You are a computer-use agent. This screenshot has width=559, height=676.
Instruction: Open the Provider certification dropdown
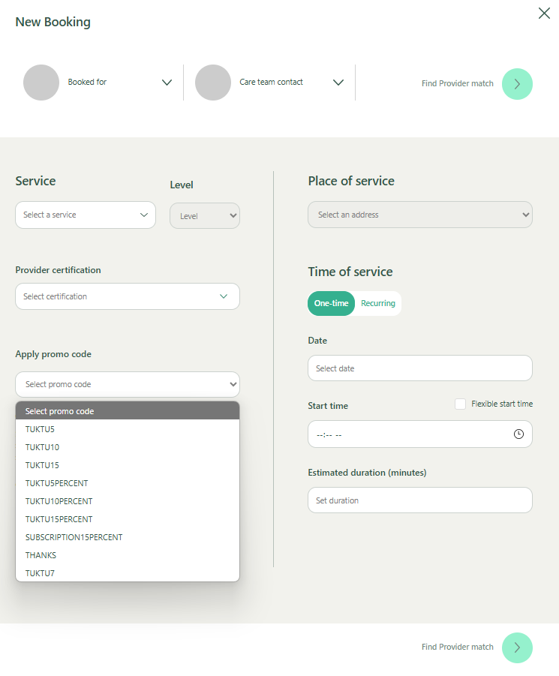point(127,296)
